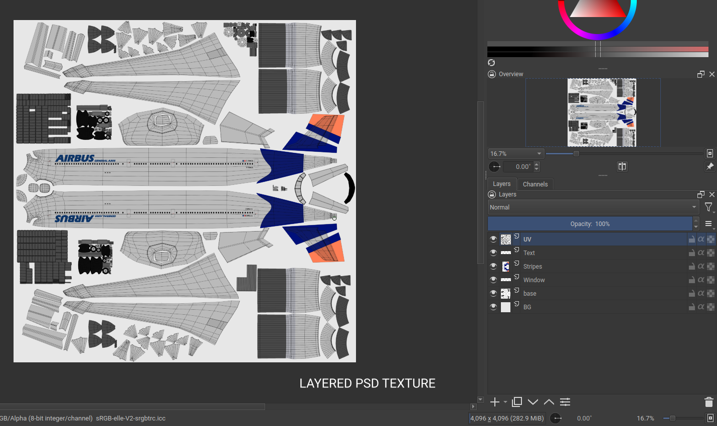717x426 pixels.
Task: Move layer down in stack
Action: click(533, 402)
